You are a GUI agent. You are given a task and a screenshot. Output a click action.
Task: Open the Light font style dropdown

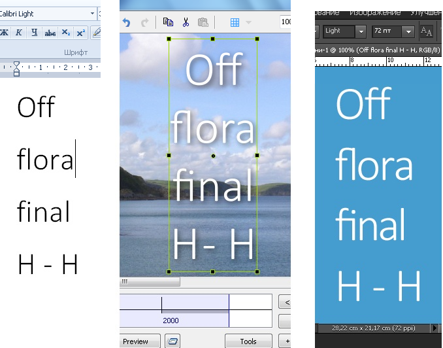coord(361,31)
